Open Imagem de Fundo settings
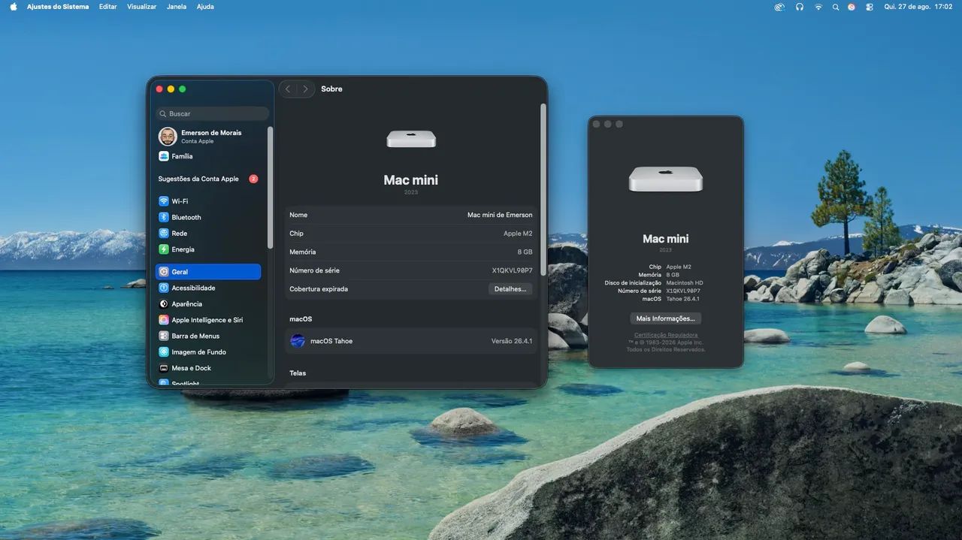The height and width of the screenshot is (540, 962). [x=208, y=352]
